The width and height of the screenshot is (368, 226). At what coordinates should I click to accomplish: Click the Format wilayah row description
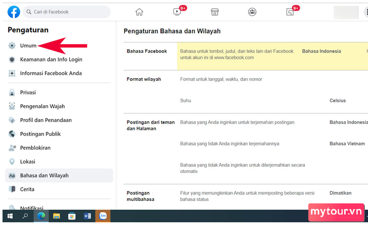tap(221, 79)
